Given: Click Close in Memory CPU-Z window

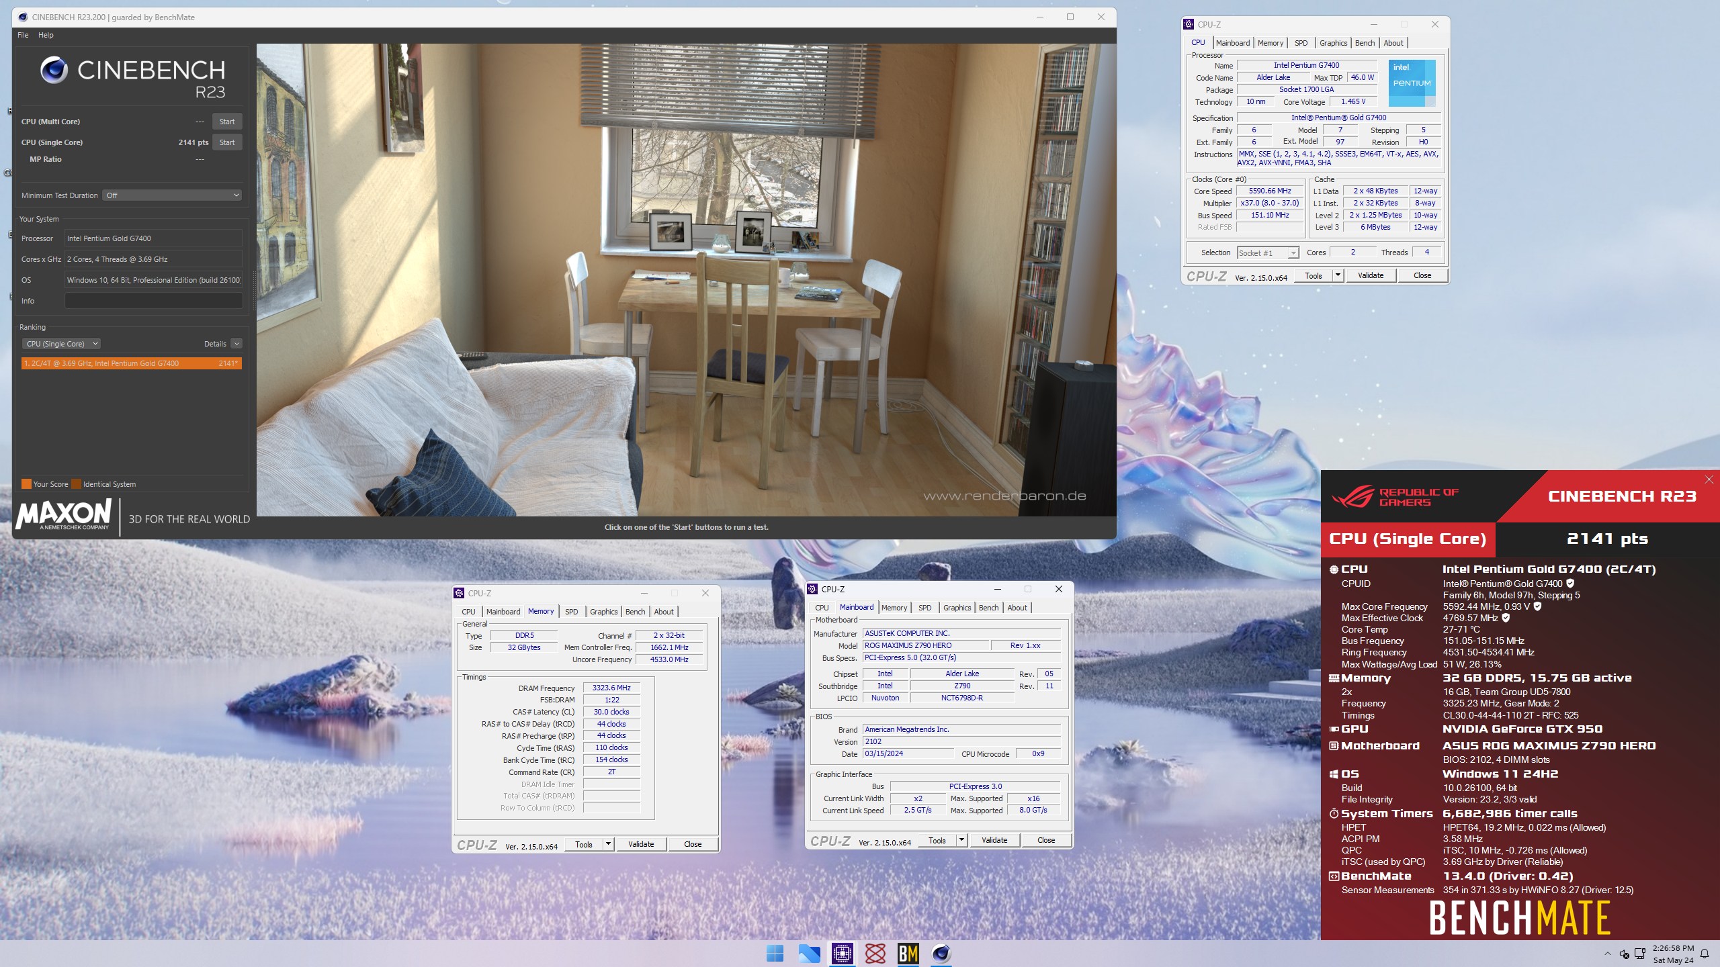Looking at the screenshot, I should pyautogui.click(x=693, y=844).
